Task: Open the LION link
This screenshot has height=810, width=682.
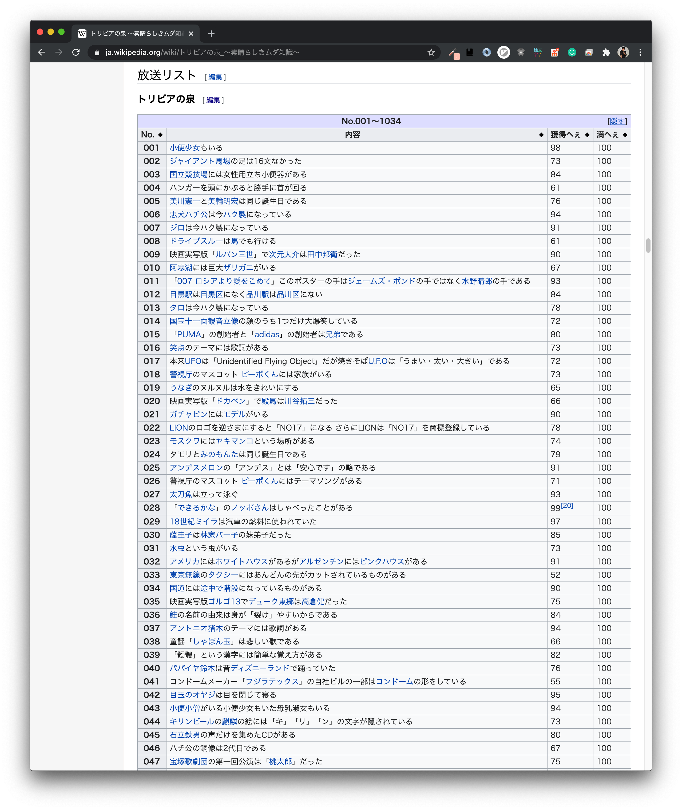Action: coord(179,428)
